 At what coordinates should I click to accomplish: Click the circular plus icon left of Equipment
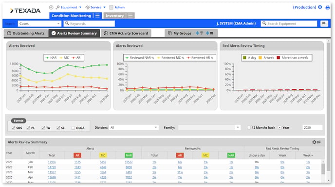point(51,7)
